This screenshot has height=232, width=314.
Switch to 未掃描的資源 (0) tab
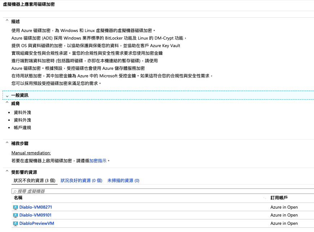pos(124,181)
